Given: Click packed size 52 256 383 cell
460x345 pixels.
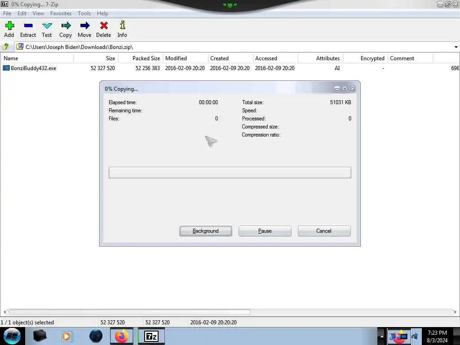Looking at the screenshot, I should (x=147, y=68).
